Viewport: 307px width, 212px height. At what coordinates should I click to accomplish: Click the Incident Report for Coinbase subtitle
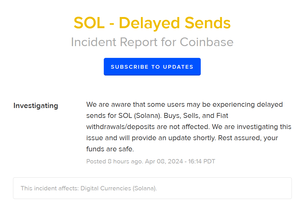coord(152,42)
